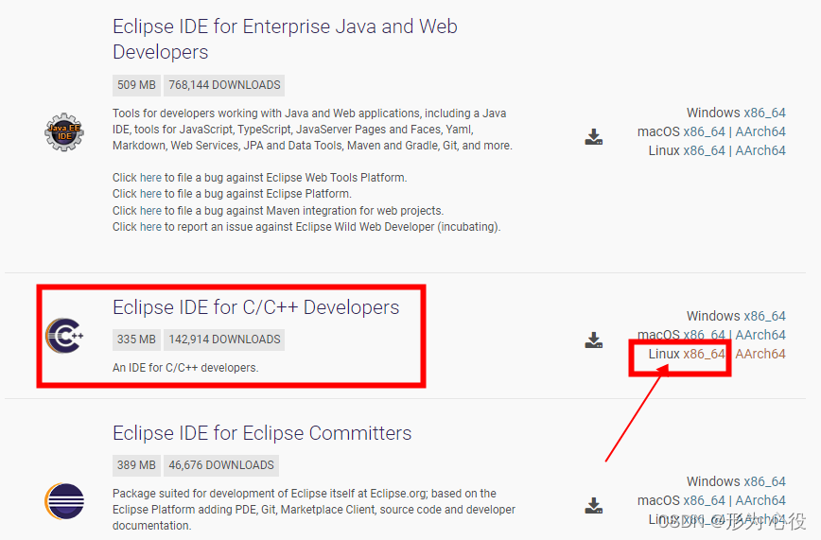Open Eclipse IDE for Enterprise Java and Web Developers title
Screen dimensions: 821x540
click(285, 40)
